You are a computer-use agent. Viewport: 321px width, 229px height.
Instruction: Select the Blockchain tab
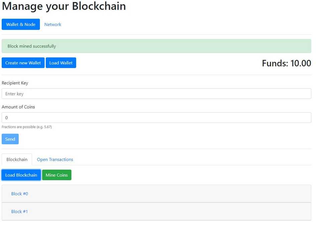(17, 160)
